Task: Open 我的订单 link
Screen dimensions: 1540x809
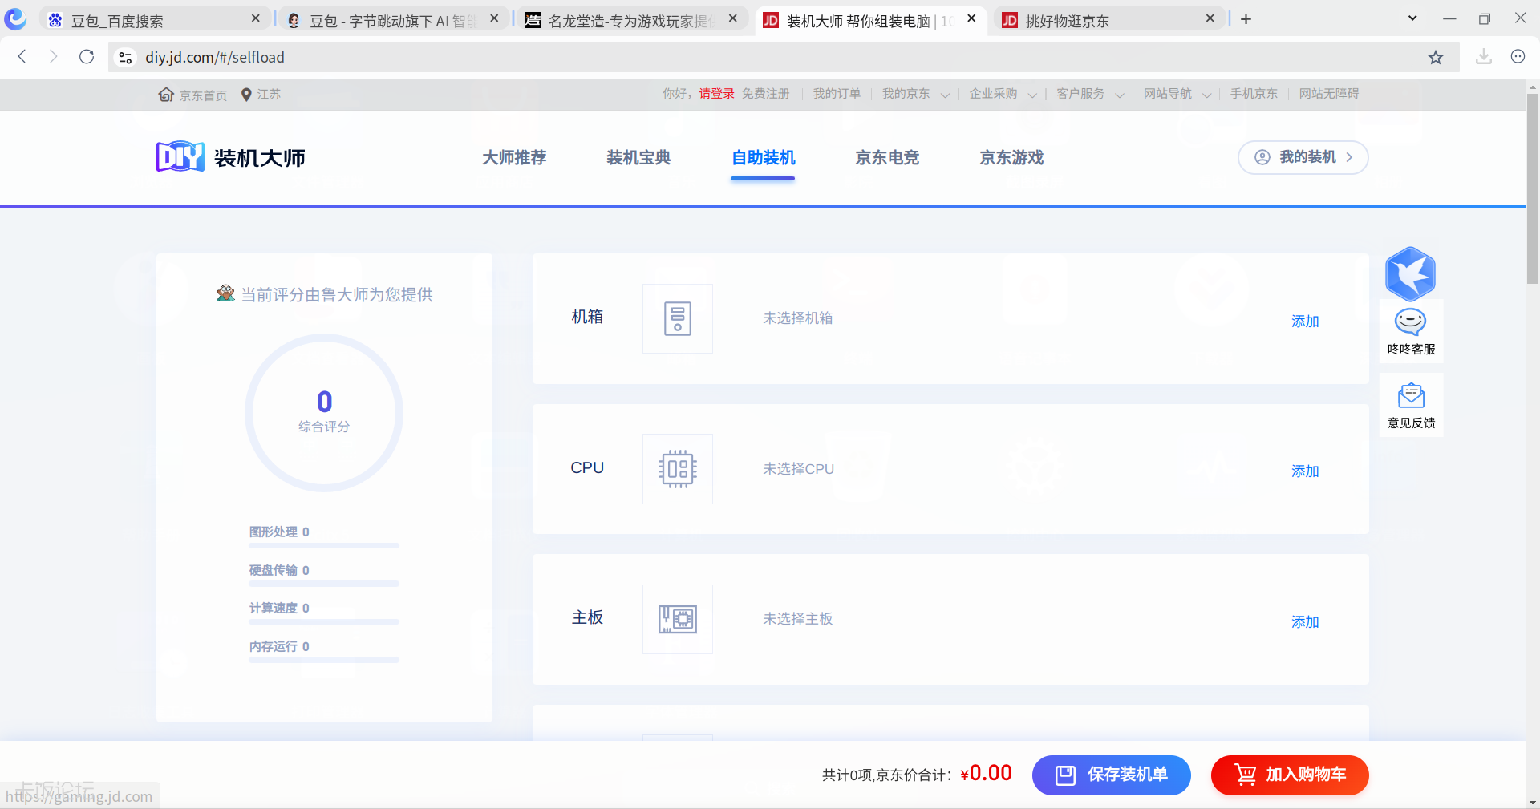Action: point(837,94)
